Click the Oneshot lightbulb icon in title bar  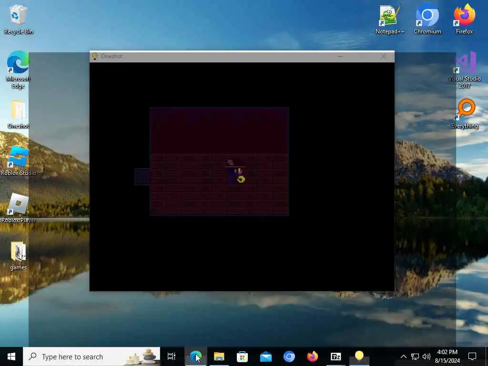point(95,56)
